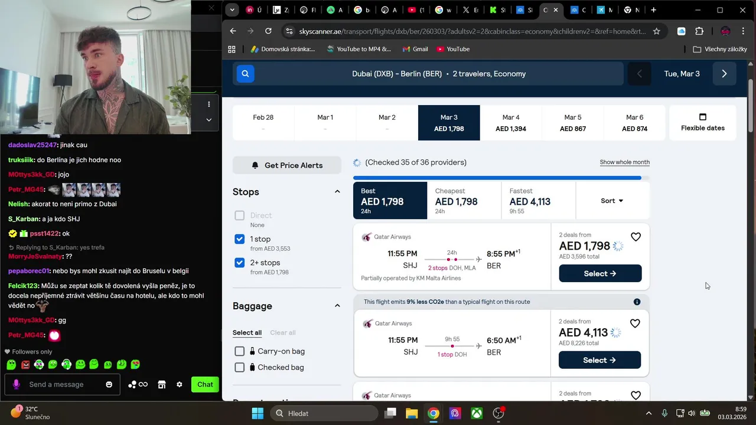Click Select all under Baggage
The image size is (756, 425).
point(247,333)
